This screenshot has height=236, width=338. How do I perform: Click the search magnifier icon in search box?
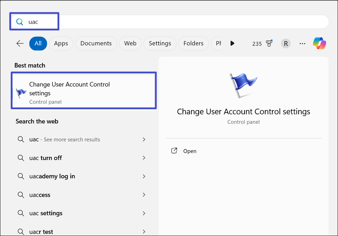20,22
